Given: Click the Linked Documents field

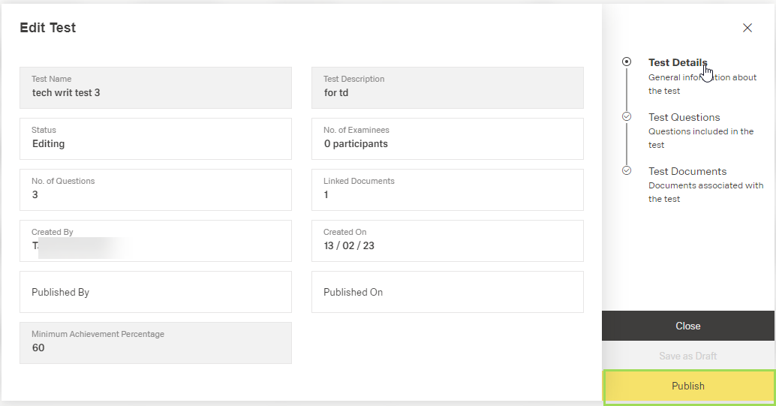Looking at the screenshot, I should point(447,189).
